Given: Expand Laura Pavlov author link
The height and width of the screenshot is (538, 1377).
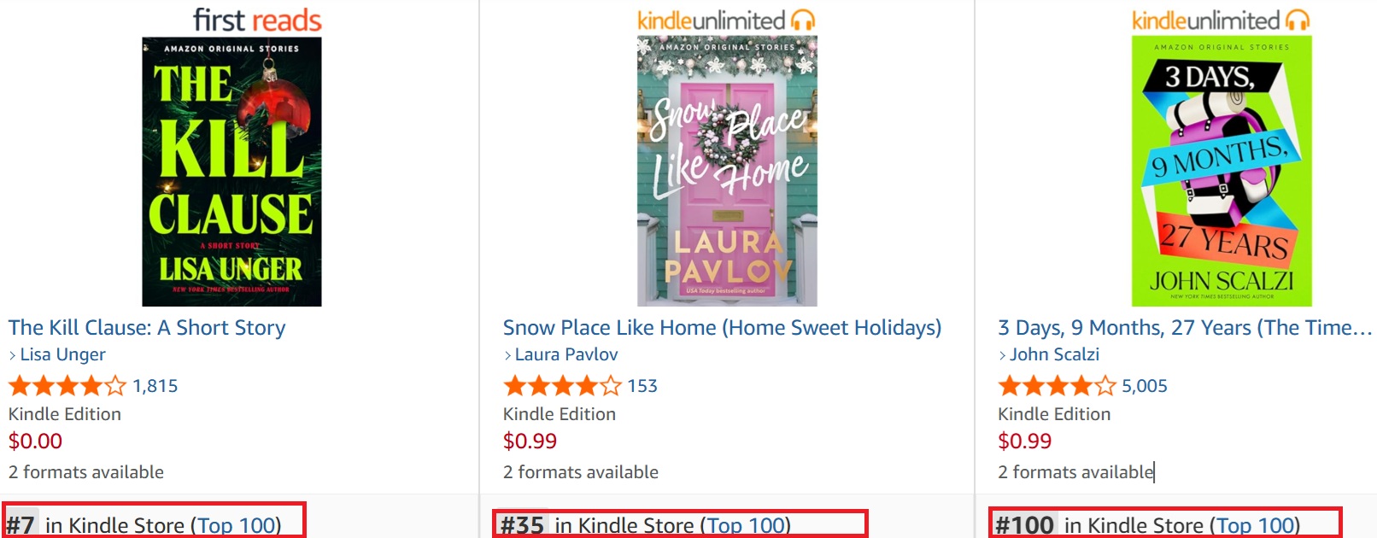Looking at the screenshot, I should point(565,354).
